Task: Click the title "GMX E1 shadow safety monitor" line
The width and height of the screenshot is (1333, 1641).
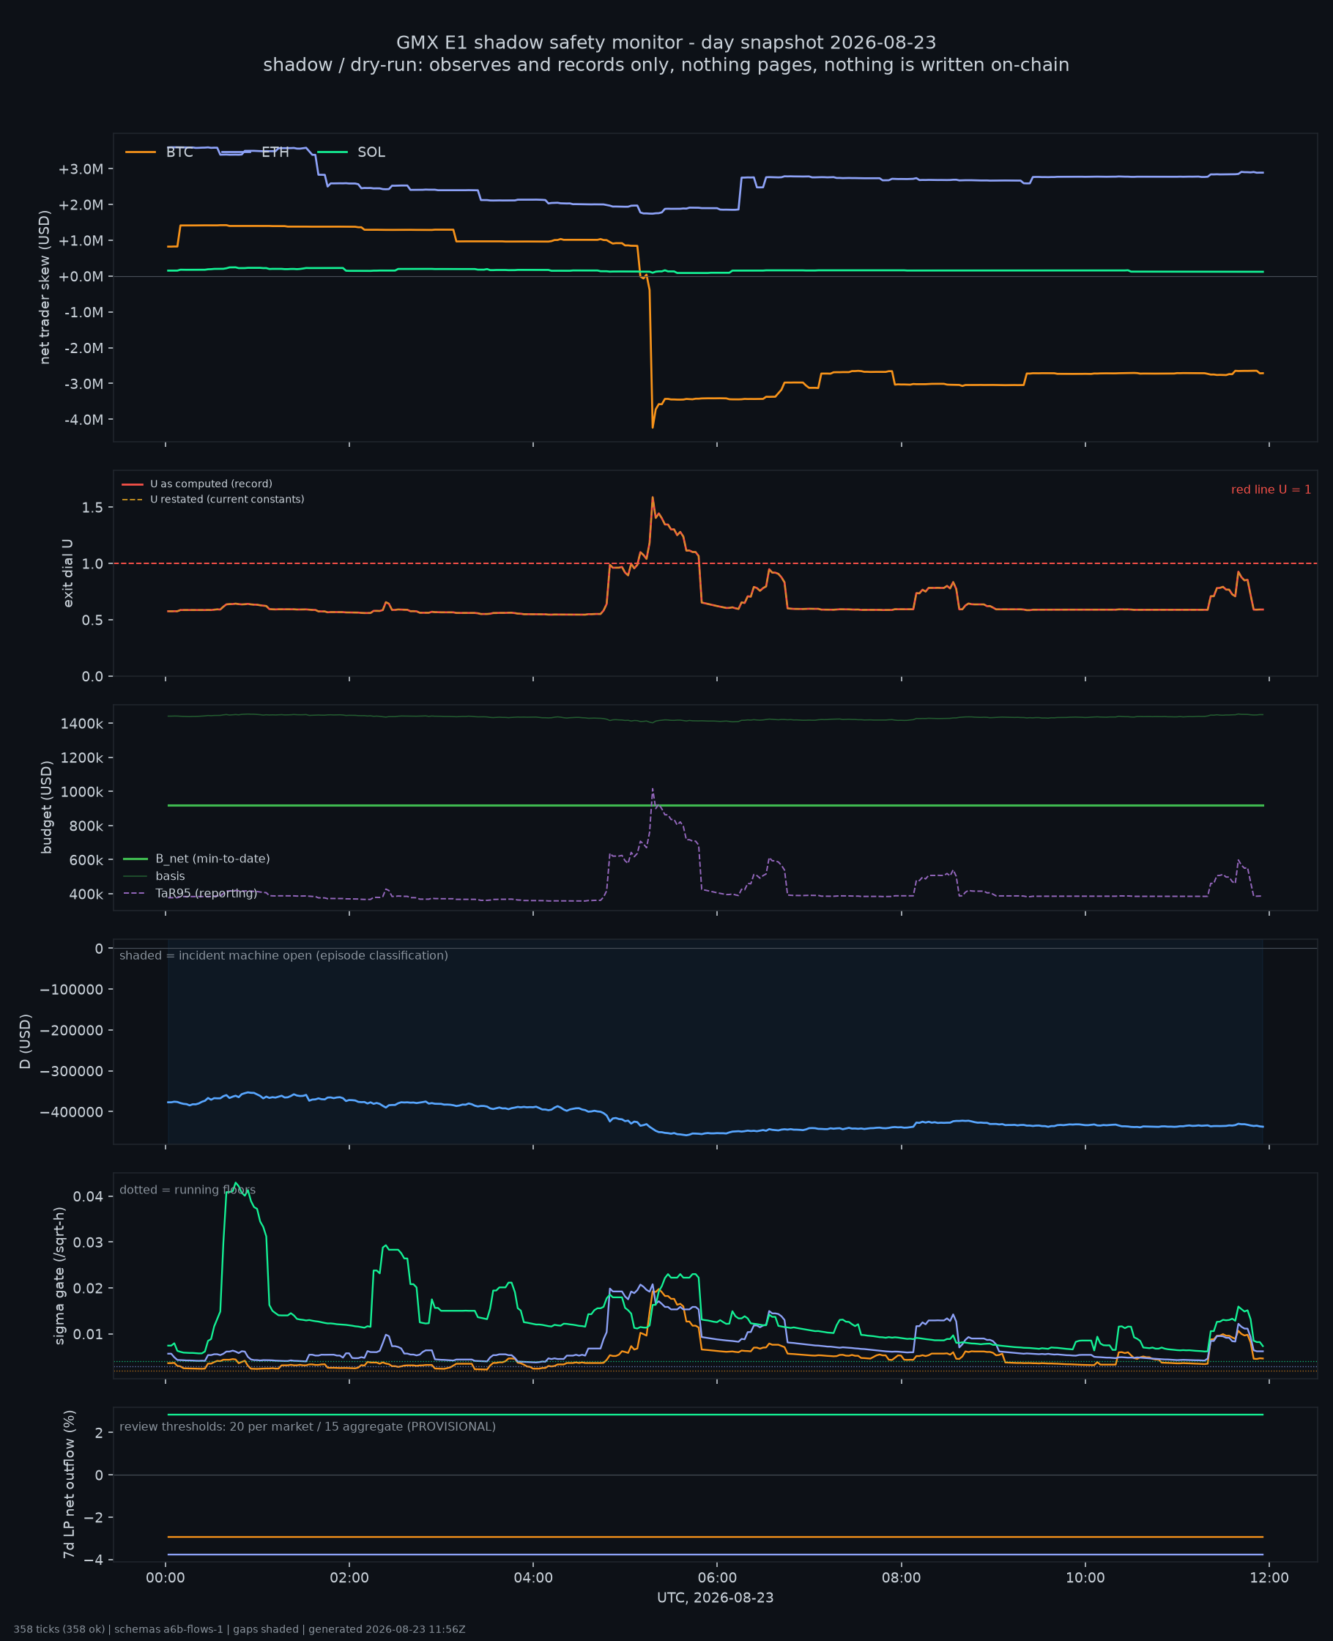Action: [666, 42]
